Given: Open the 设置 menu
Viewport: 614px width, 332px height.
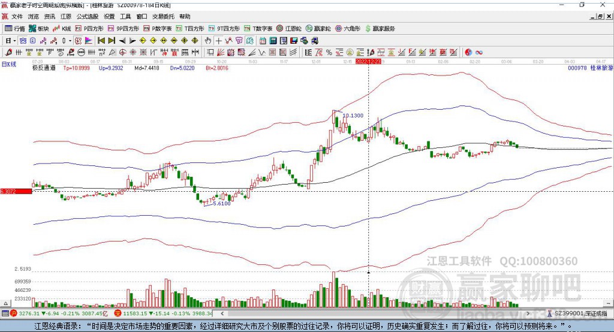Looking at the screenshot, I should tap(109, 16).
